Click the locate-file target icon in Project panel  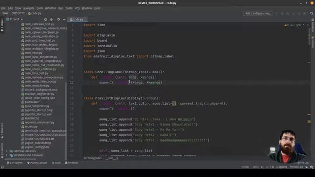tap(46, 19)
